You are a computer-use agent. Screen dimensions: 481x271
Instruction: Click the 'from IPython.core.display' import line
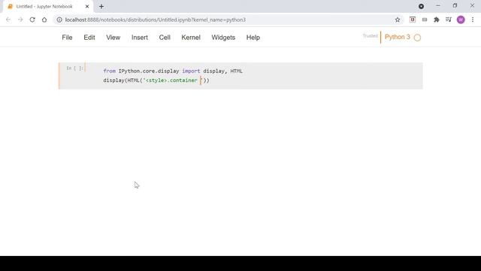[173, 71]
